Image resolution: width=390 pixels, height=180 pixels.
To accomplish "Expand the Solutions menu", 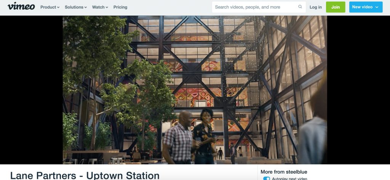I will (x=76, y=7).
